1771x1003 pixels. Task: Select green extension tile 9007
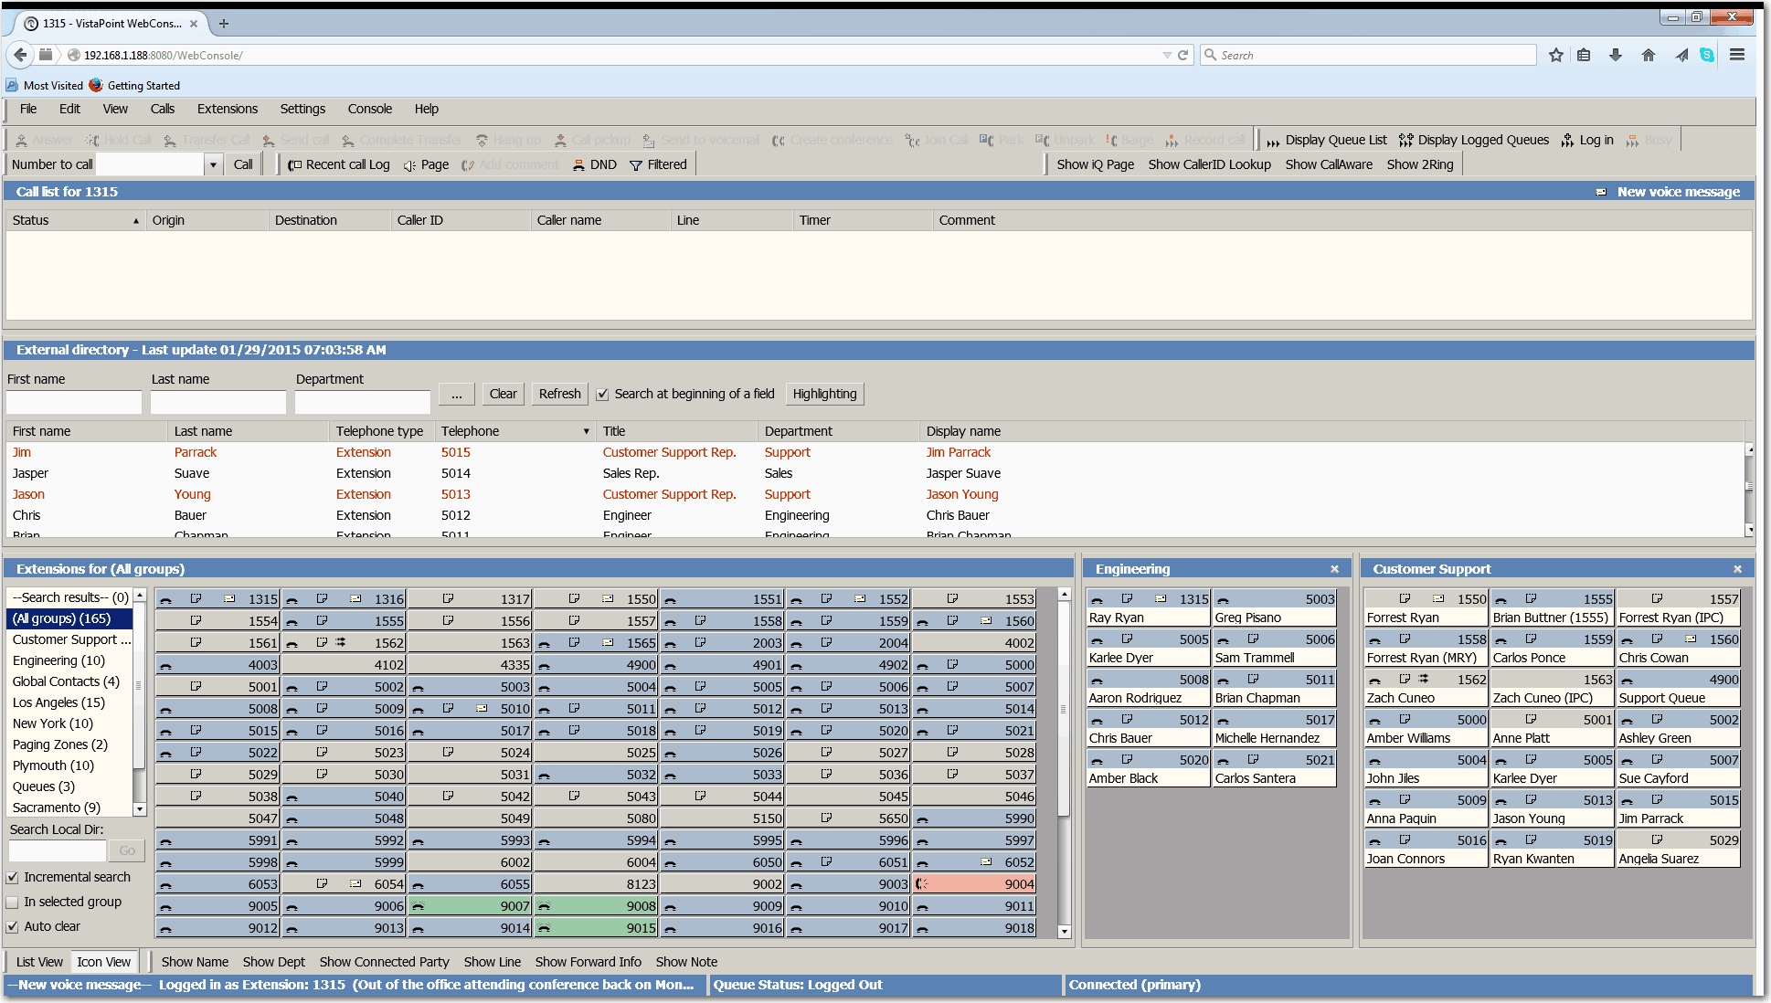pos(470,906)
